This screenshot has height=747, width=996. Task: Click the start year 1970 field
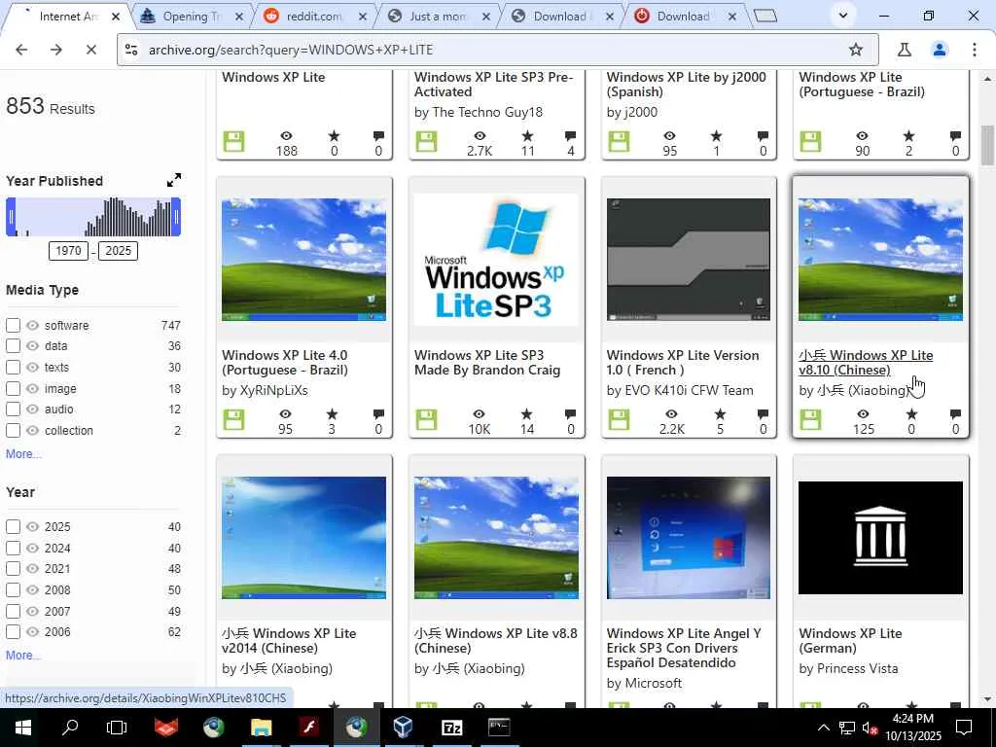(x=68, y=251)
